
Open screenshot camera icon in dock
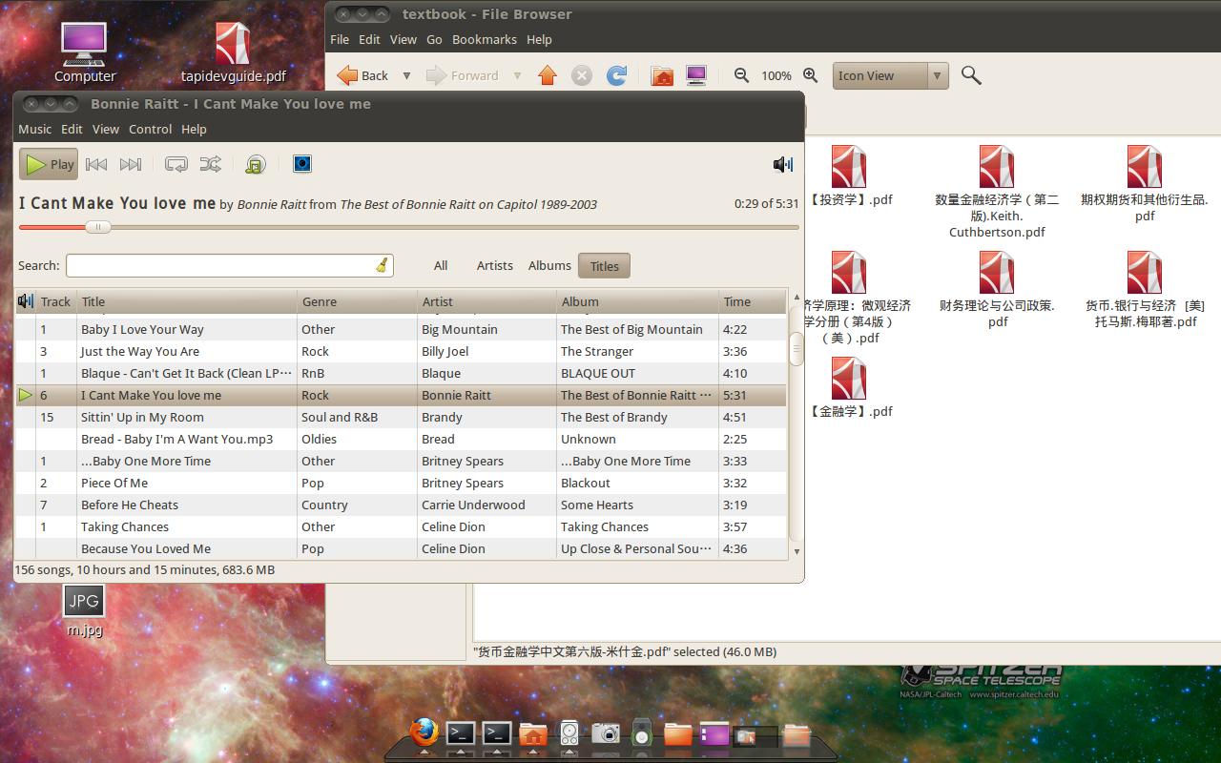(x=606, y=732)
